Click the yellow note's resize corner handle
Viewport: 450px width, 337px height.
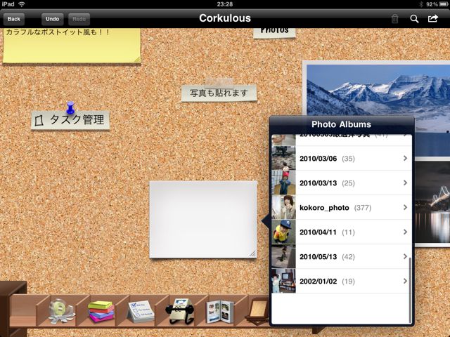(137, 59)
